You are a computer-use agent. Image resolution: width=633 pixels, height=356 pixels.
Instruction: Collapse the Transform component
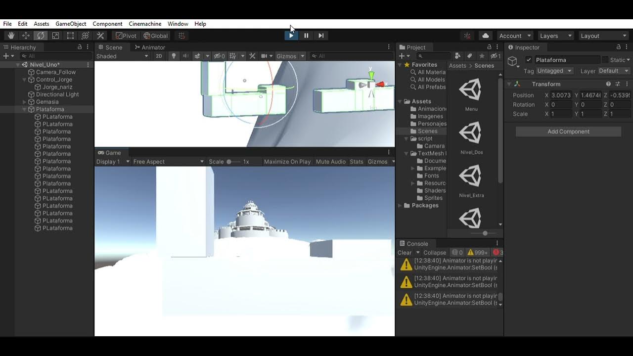tap(509, 84)
